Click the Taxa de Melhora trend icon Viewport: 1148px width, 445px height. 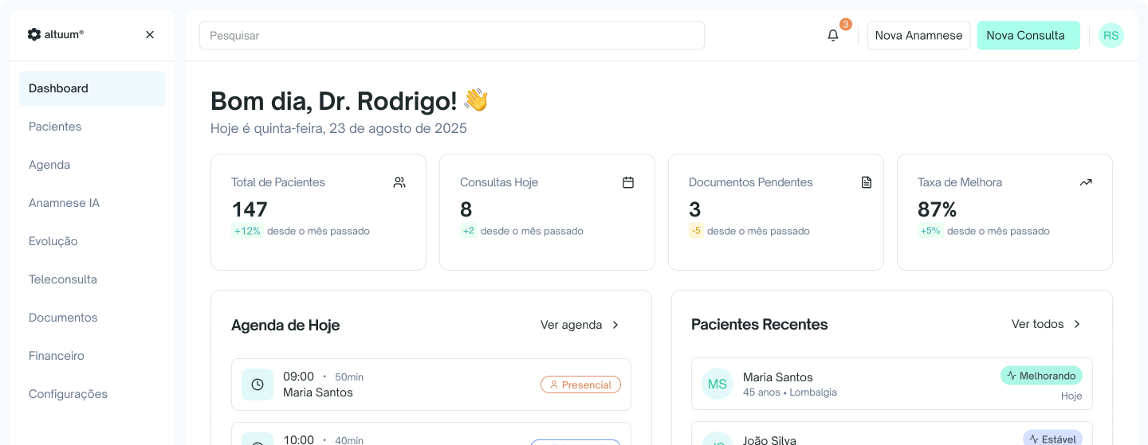click(1086, 182)
